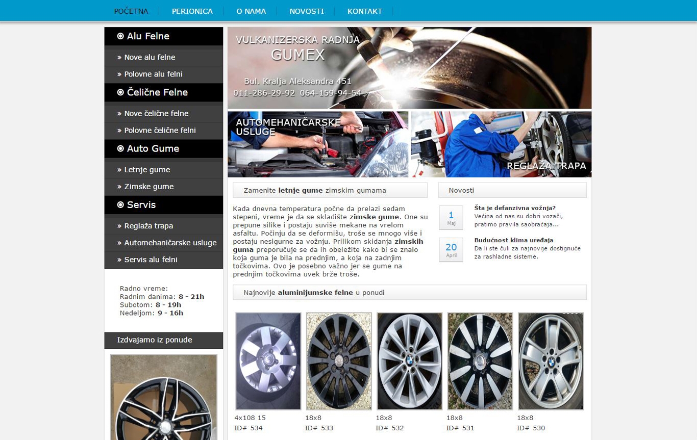Open the featured black wheel under Izdvajamo

click(x=164, y=397)
